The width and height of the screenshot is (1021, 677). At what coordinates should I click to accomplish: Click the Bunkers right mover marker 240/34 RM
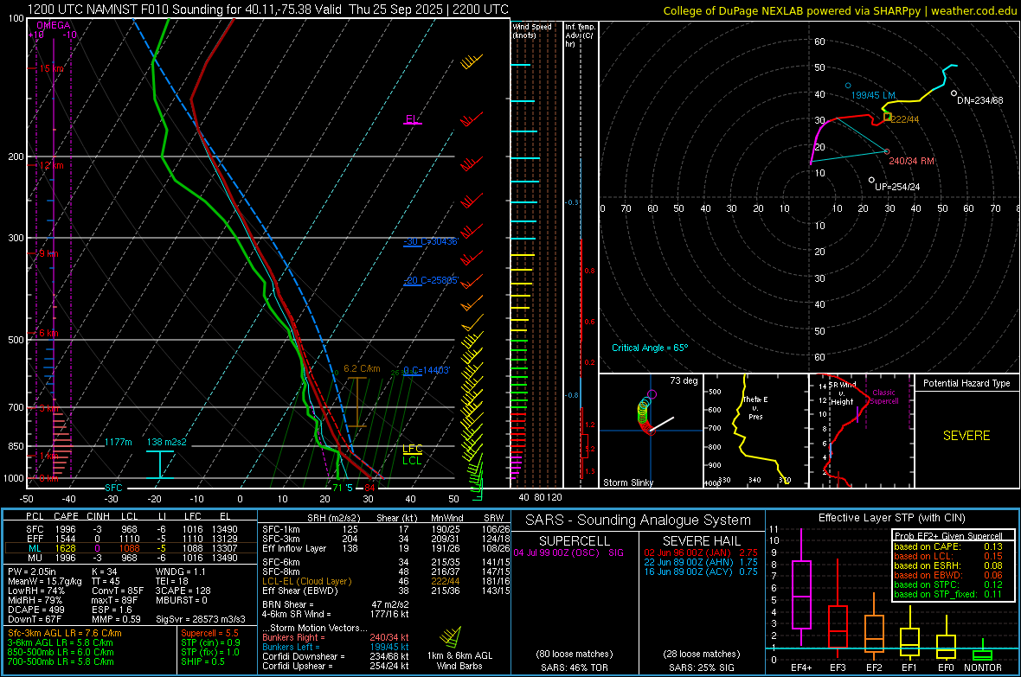(x=887, y=151)
